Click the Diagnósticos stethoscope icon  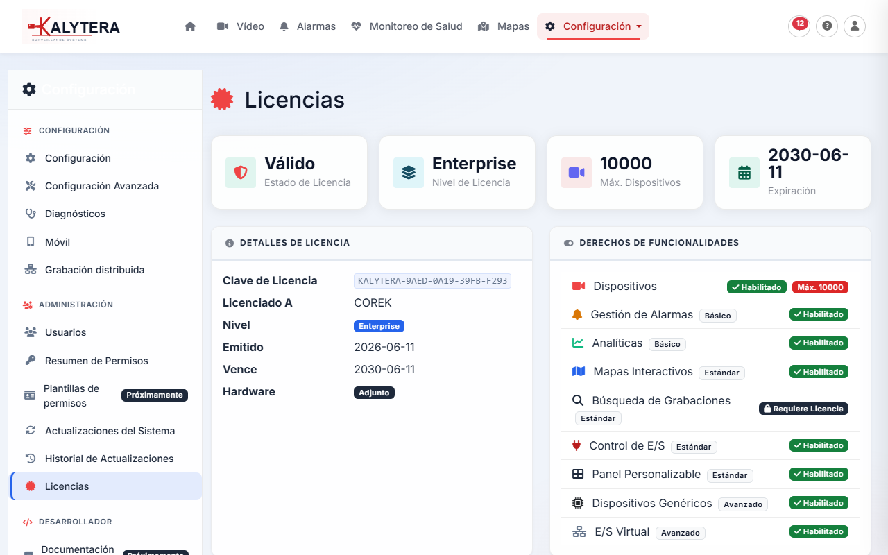(x=31, y=214)
